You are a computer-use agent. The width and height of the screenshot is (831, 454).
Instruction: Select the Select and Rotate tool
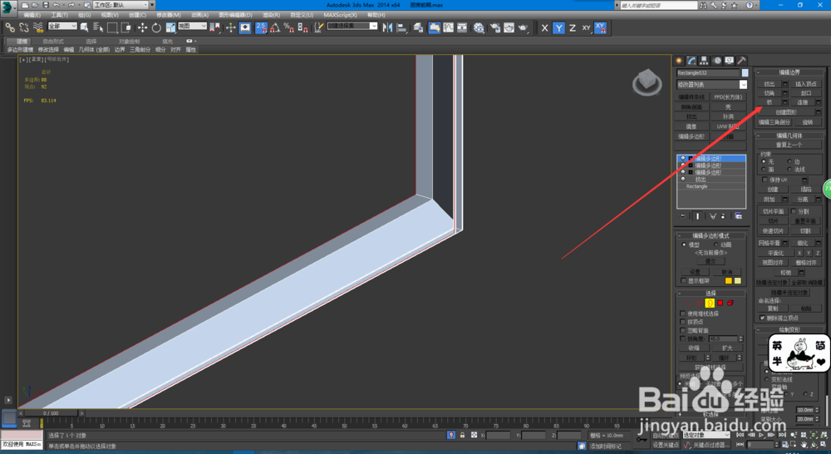156,27
